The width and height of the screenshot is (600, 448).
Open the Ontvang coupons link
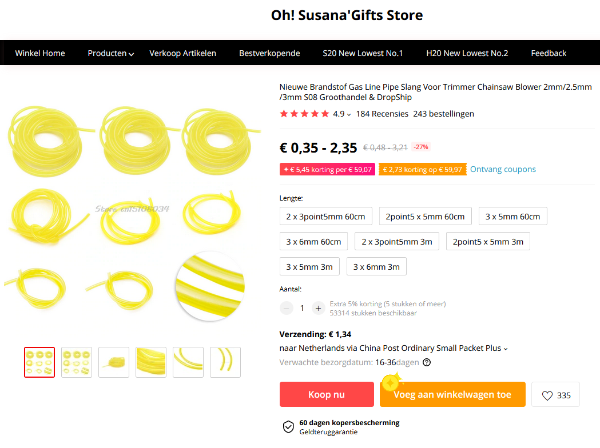click(x=503, y=169)
